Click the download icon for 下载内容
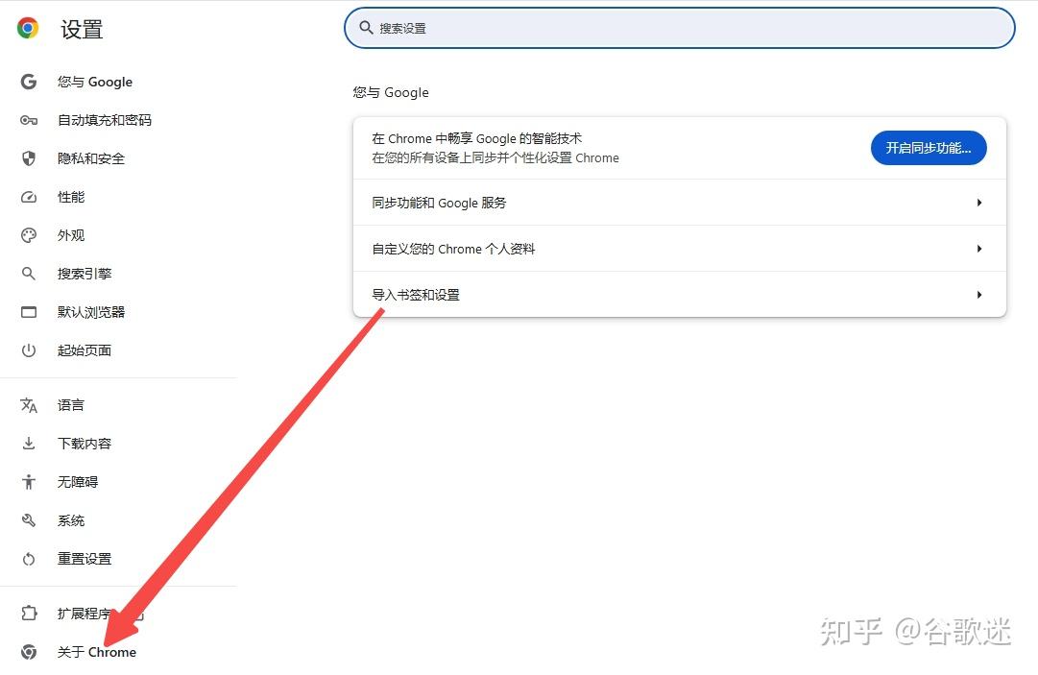This screenshot has height=675, width=1038. 29,444
